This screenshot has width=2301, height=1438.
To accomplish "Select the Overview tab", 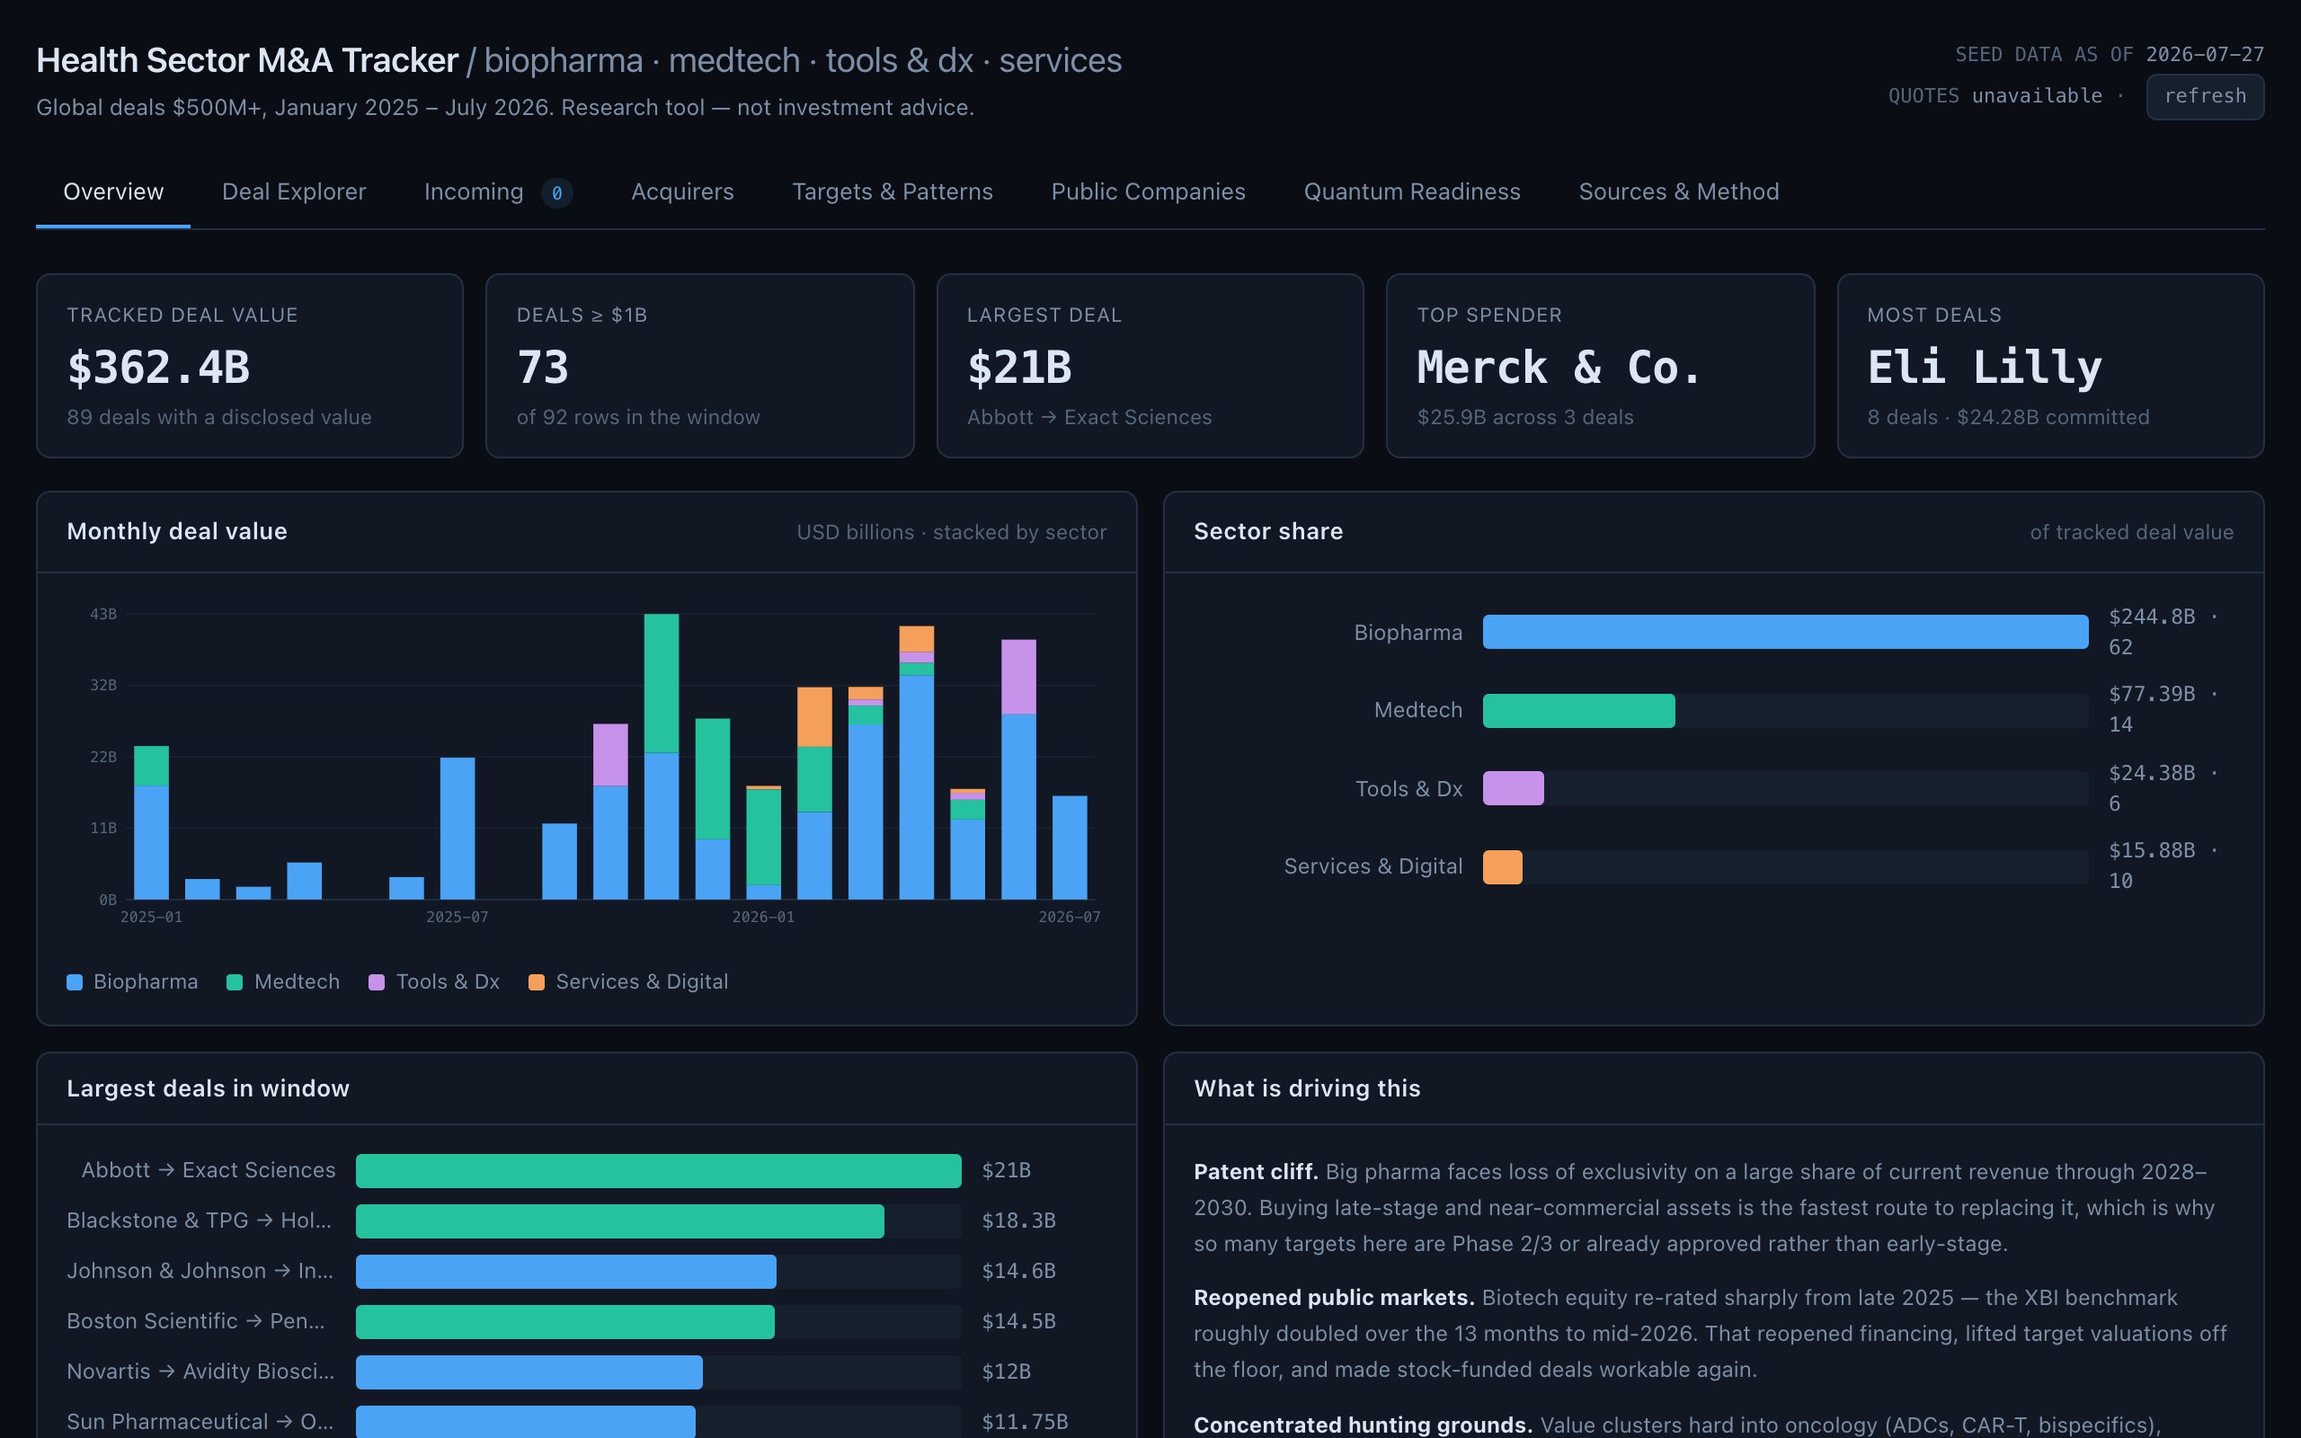I will 113,192.
